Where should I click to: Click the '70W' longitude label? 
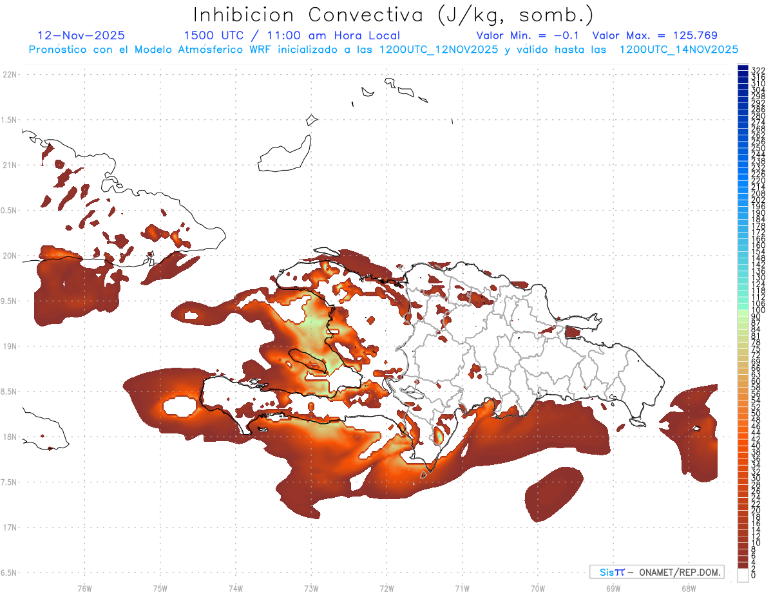pyautogui.click(x=537, y=587)
